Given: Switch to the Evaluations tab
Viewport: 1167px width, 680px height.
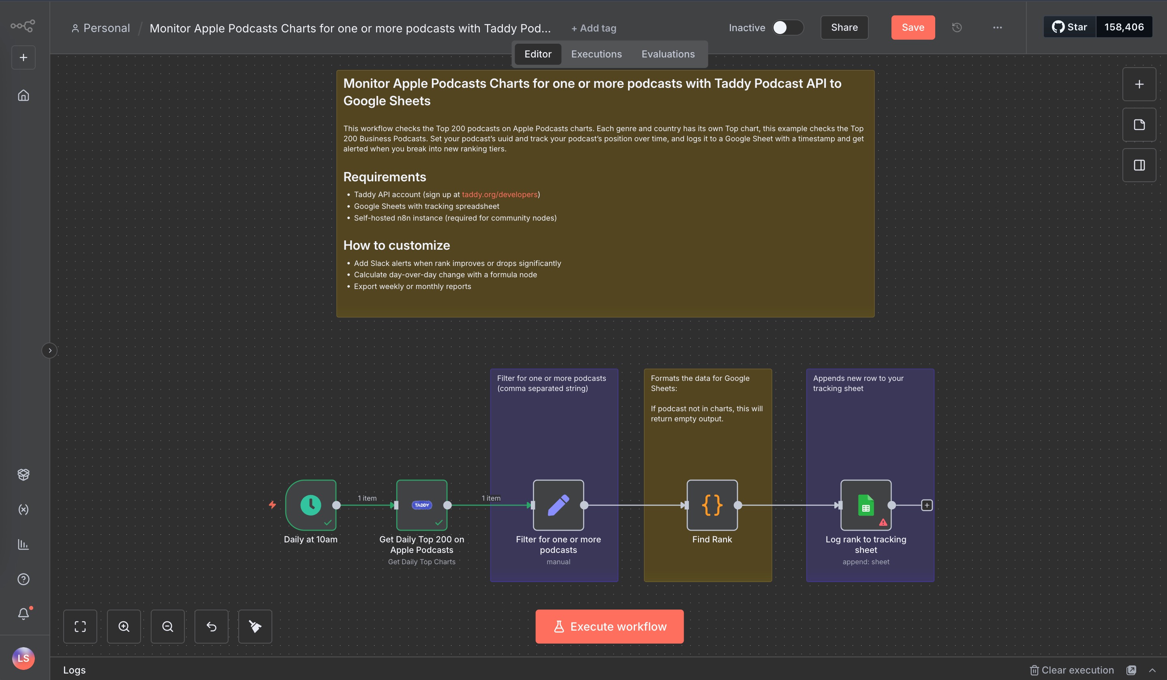Looking at the screenshot, I should click(668, 54).
